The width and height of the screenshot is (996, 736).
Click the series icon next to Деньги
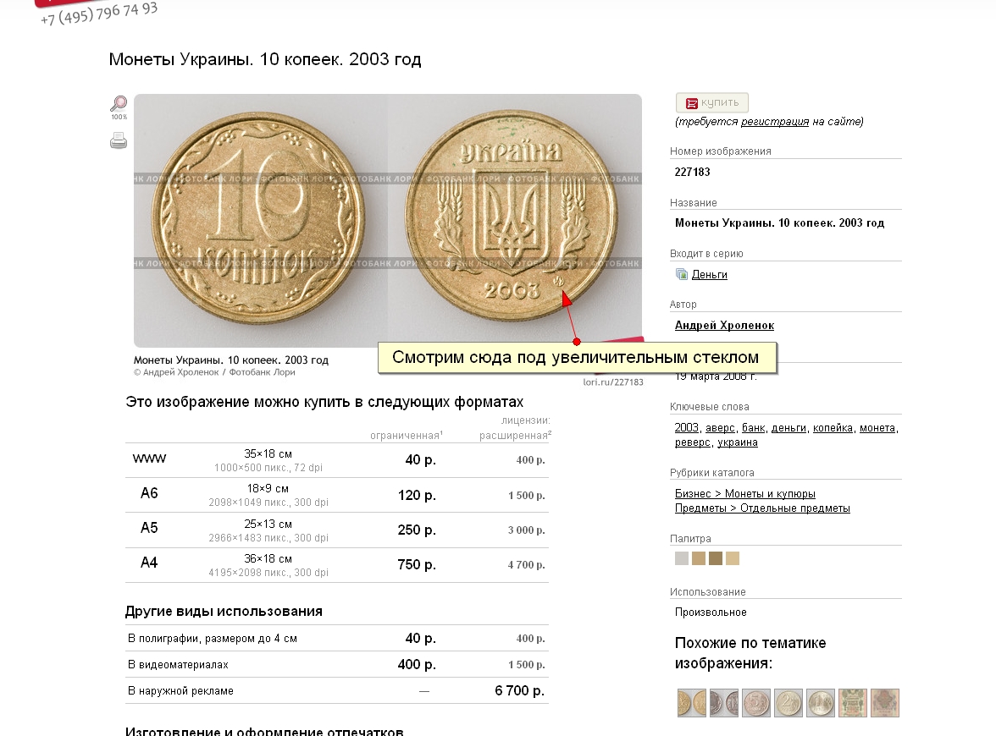tap(682, 274)
